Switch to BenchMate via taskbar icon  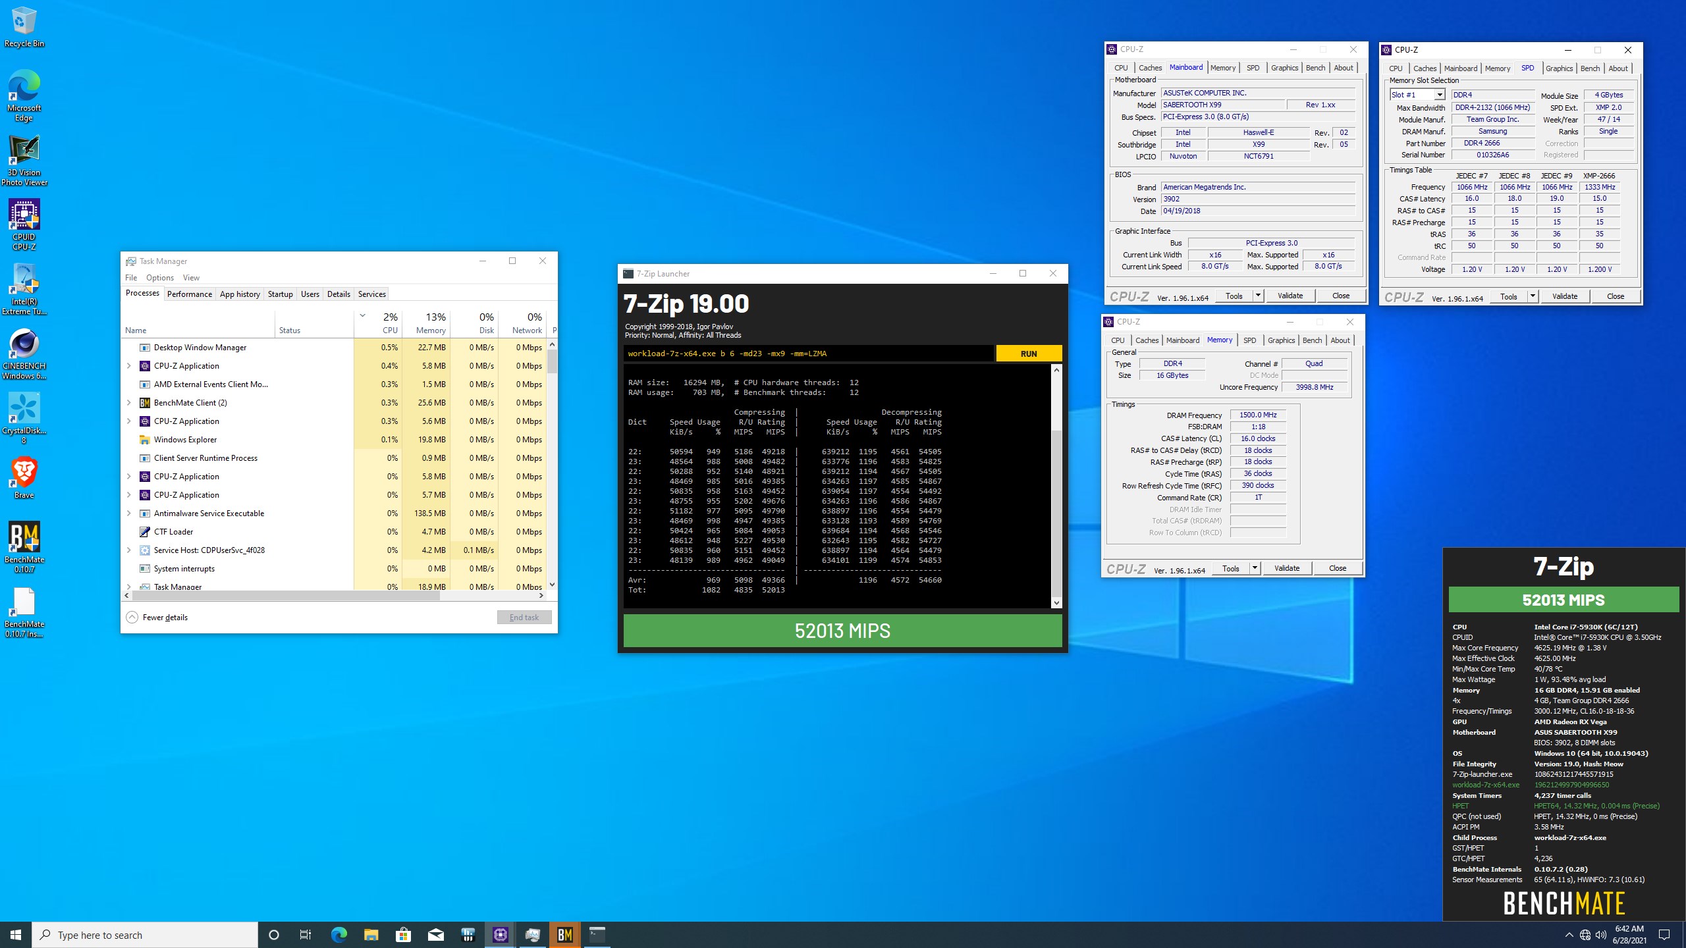[564, 935]
